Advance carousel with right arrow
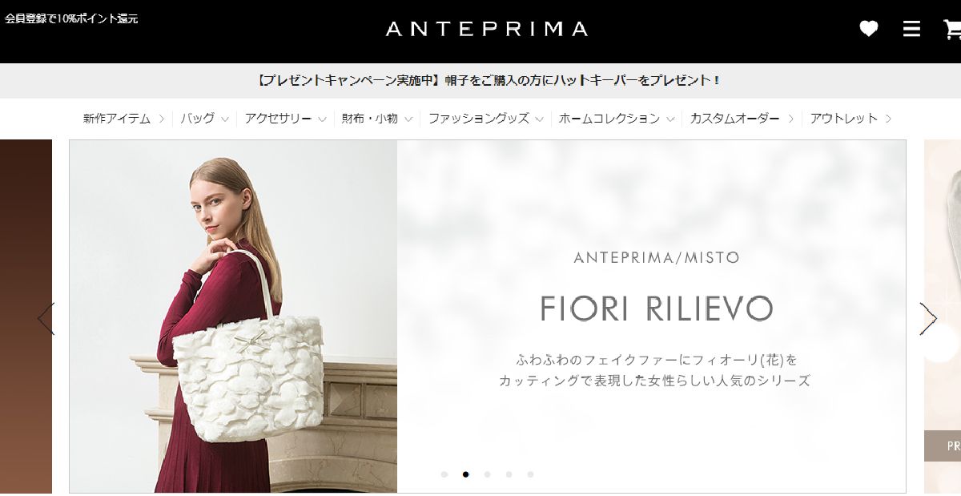961x496 pixels. click(x=928, y=318)
